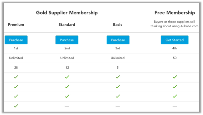Click Purchase button under Premium plan
The width and height of the screenshot is (203, 115).
(x=16, y=40)
